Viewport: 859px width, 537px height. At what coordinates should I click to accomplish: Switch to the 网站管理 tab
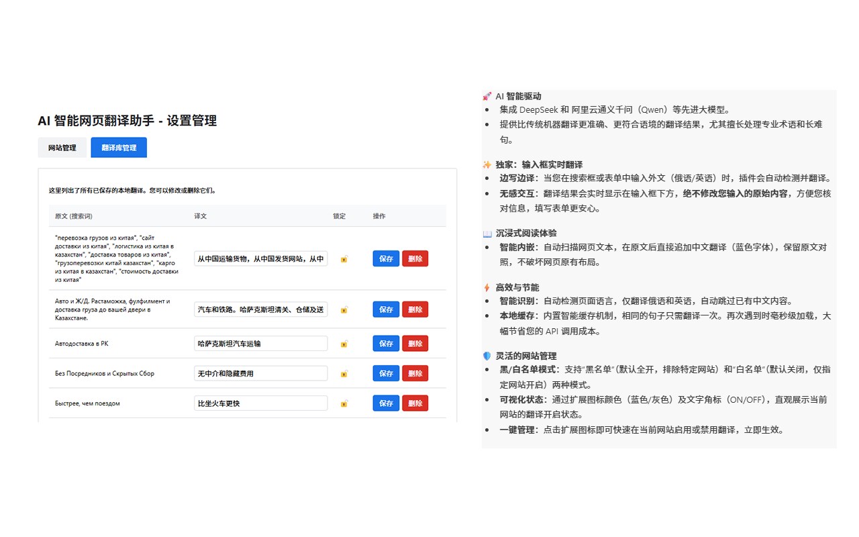click(x=62, y=147)
